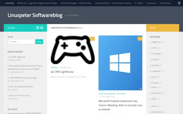Open Jak 3RD Lighthouse in Neueste Beiträge

pyautogui.click(x=18, y=57)
